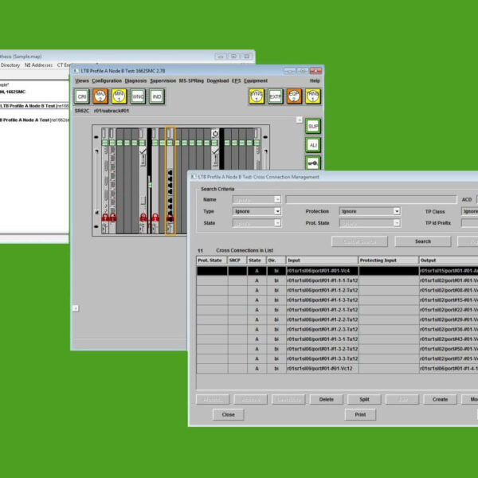
Task: Sort by the Input column header
Action: pos(322,261)
